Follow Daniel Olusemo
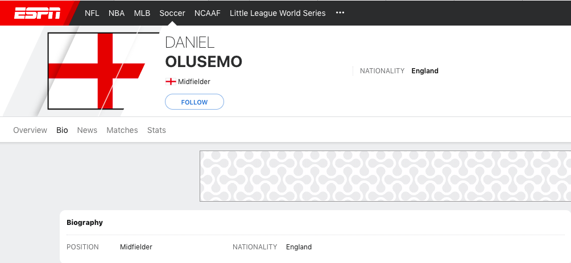 [x=195, y=102]
